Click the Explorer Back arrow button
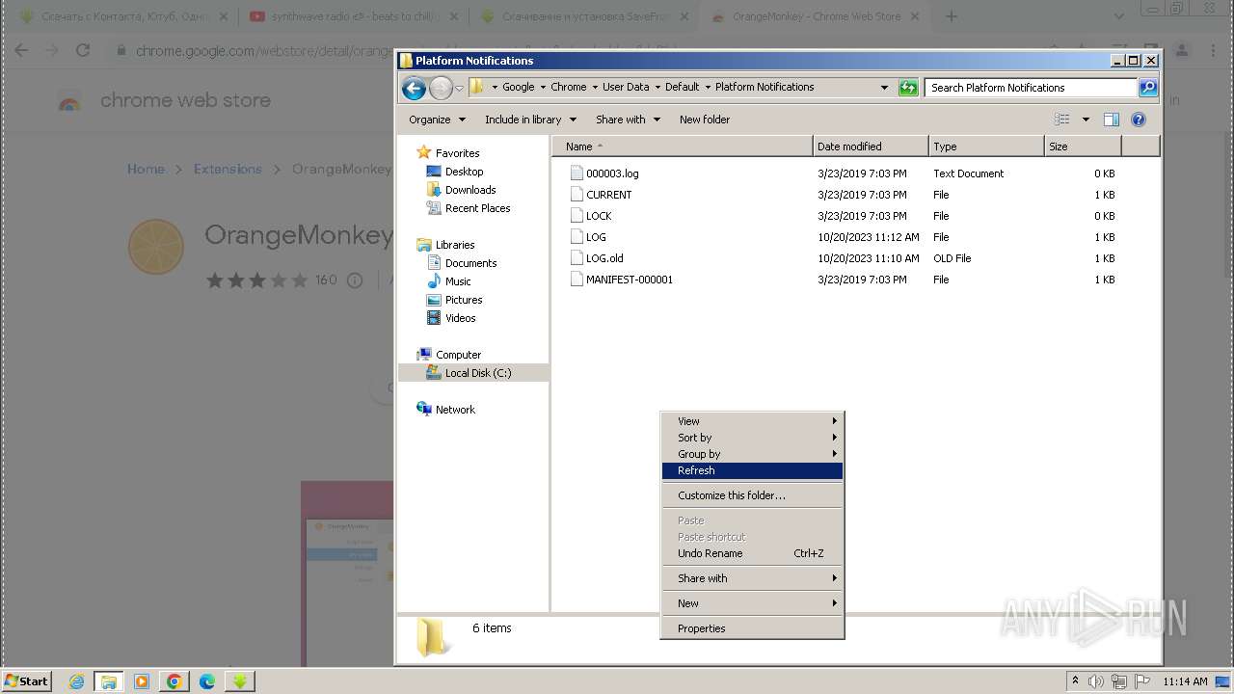The image size is (1234, 694). coord(415,89)
